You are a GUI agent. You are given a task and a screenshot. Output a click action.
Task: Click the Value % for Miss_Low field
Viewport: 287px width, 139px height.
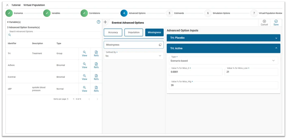coord(251,72)
